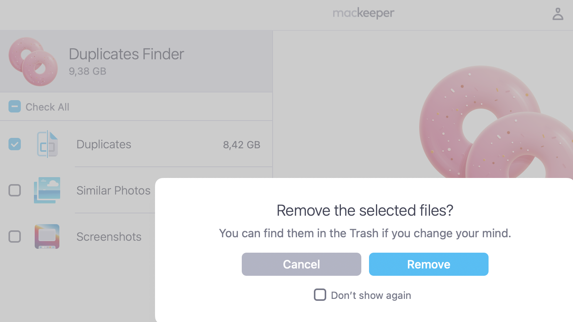
Task: Click the Duplicates Finder donut icon
Action: (33, 62)
